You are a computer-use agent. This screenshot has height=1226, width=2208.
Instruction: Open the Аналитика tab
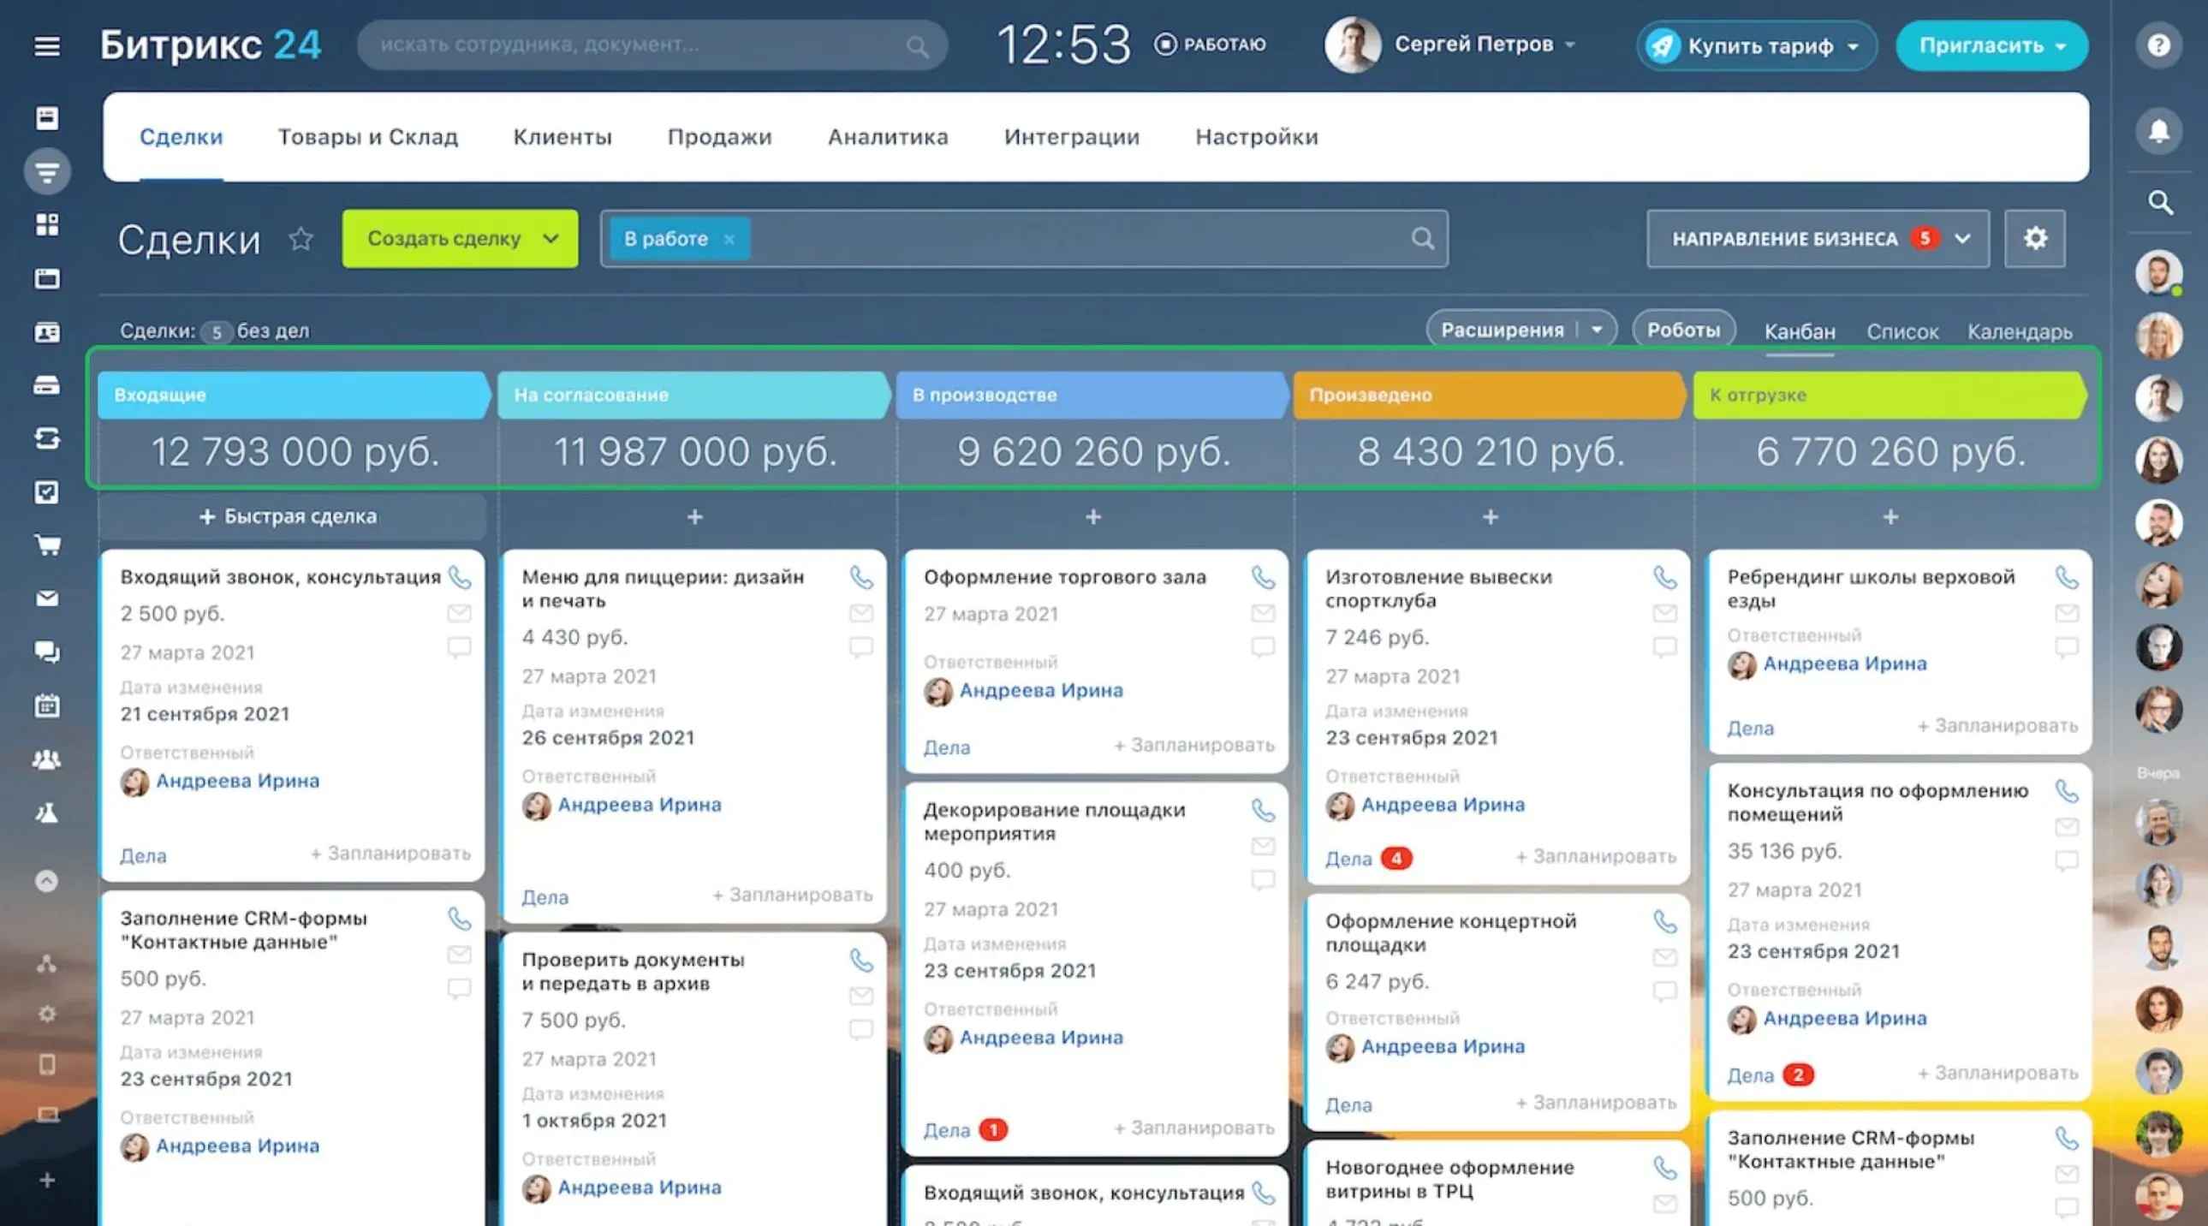(887, 137)
